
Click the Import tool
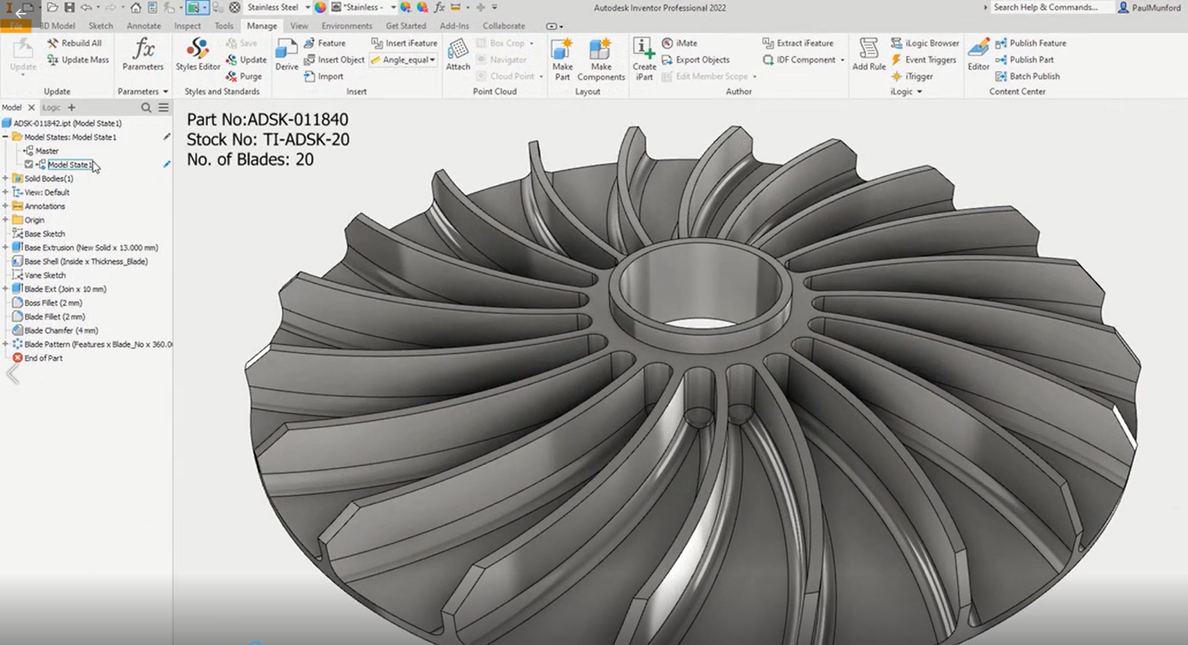tap(323, 77)
